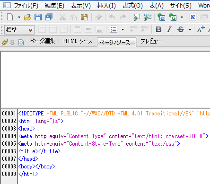Viewport: 210px width, 184px height.
Task: Increase indent
Action: [145, 29]
